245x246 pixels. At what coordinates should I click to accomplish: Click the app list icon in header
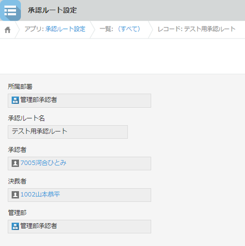point(10,10)
